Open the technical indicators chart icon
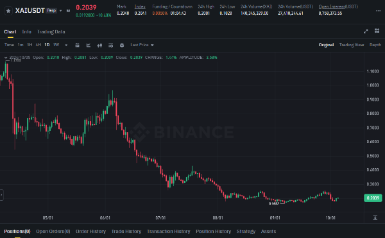 (89, 45)
